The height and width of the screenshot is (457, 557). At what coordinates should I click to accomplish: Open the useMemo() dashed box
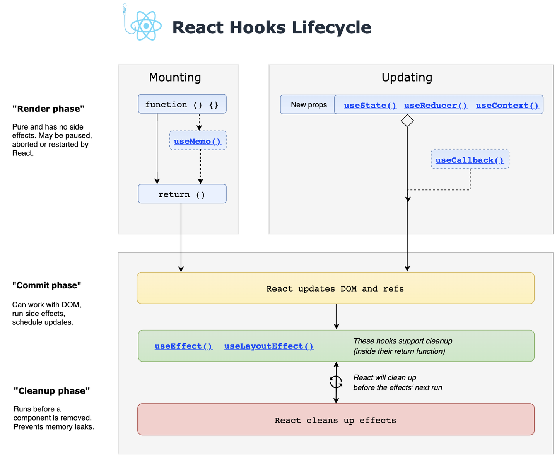198,141
